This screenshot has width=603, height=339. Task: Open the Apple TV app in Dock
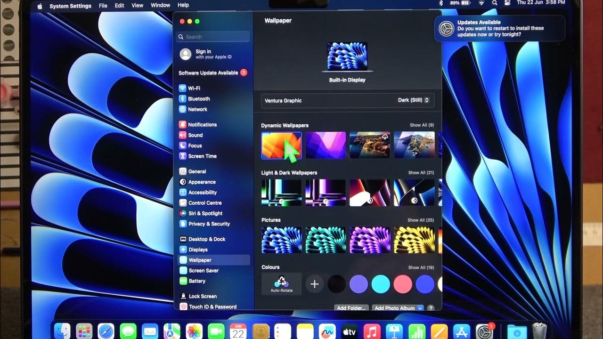click(x=349, y=332)
